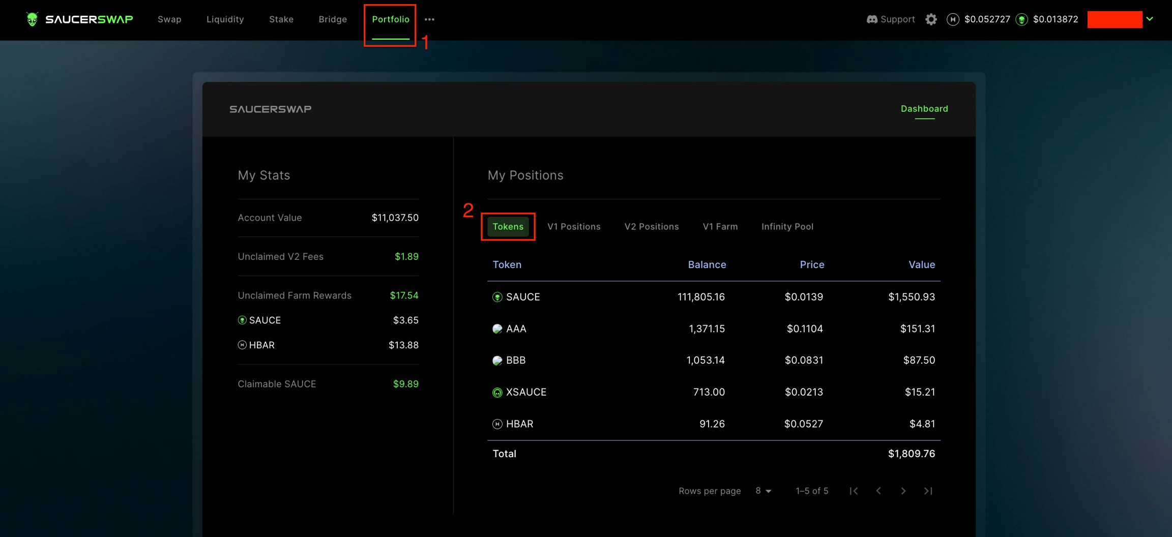The width and height of the screenshot is (1172, 537).
Task: Switch to the V2 Positions tab
Action: pyautogui.click(x=652, y=227)
